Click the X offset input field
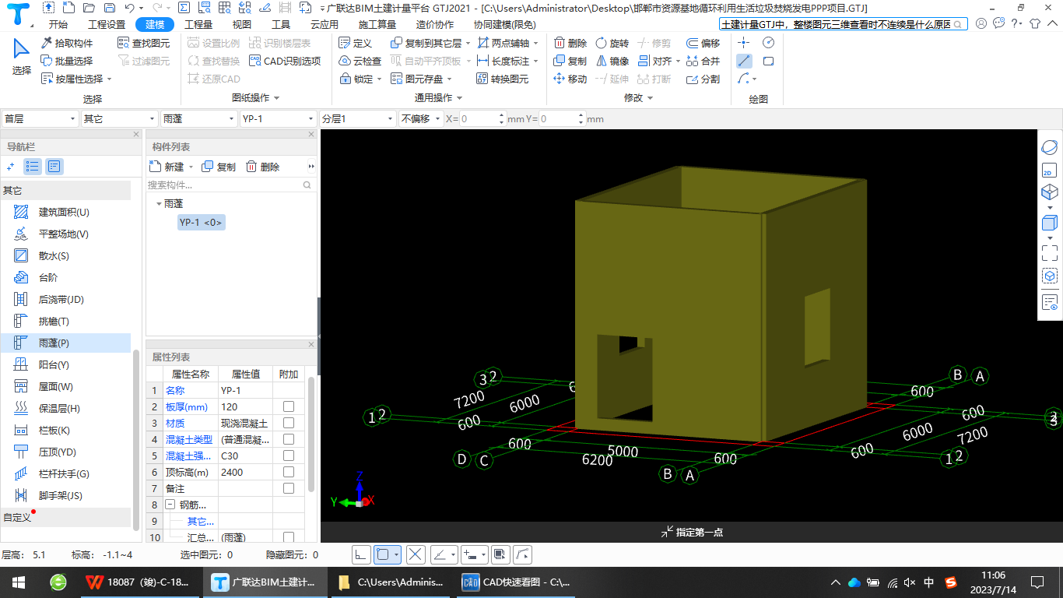 (479, 118)
